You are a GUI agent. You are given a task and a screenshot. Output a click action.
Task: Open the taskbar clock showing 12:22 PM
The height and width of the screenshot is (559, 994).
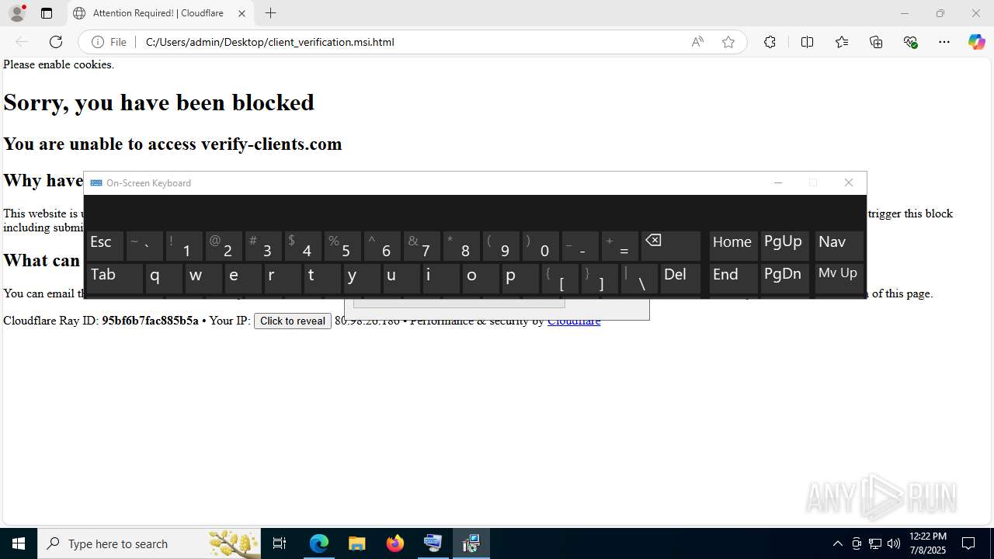coord(928,543)
